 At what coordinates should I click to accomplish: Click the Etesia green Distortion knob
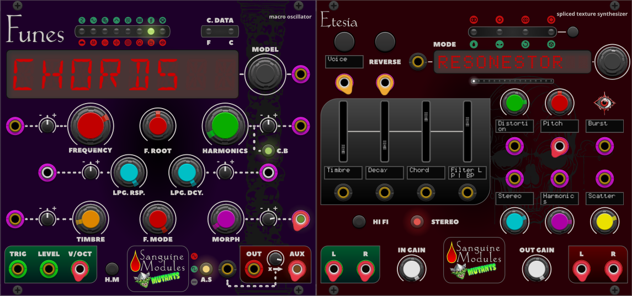click(514, 103)
